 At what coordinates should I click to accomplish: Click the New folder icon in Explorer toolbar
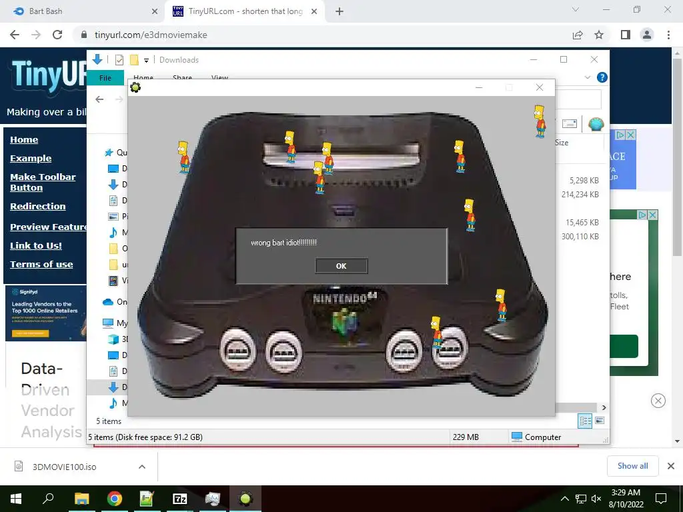(x=134, y=60)
